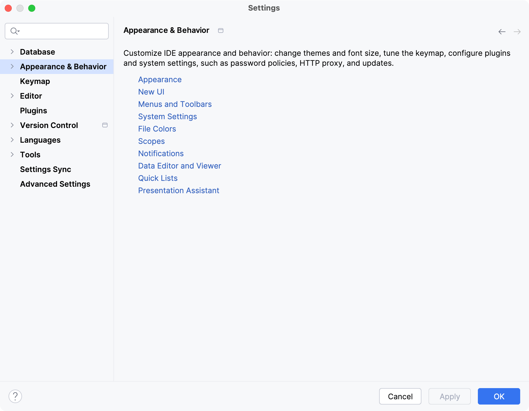Image resolution: width=529 pixels, height=411 pixels.
Task: Click the icon next to Appearance & Behavior heading
Action: 221,31
